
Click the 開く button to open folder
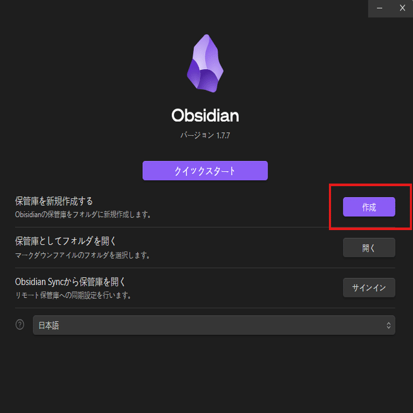click(369, 248)
